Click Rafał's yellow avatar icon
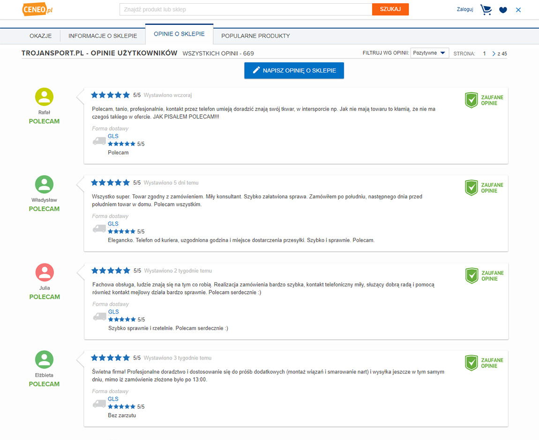Screen dimensions: 539x440 coord(45,97)
